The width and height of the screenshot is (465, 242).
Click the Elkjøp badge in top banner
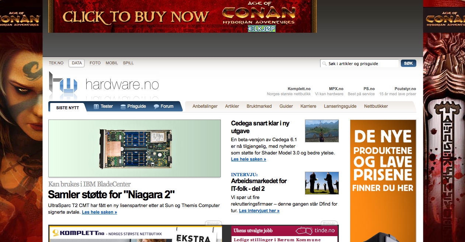261,28
